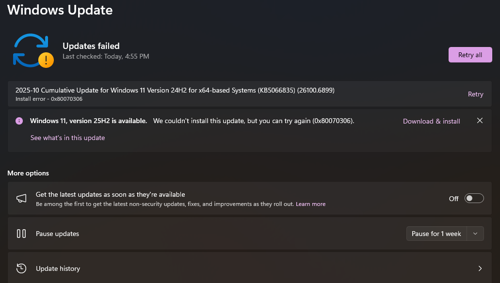Open the Update history row

(x=242, y=268)
